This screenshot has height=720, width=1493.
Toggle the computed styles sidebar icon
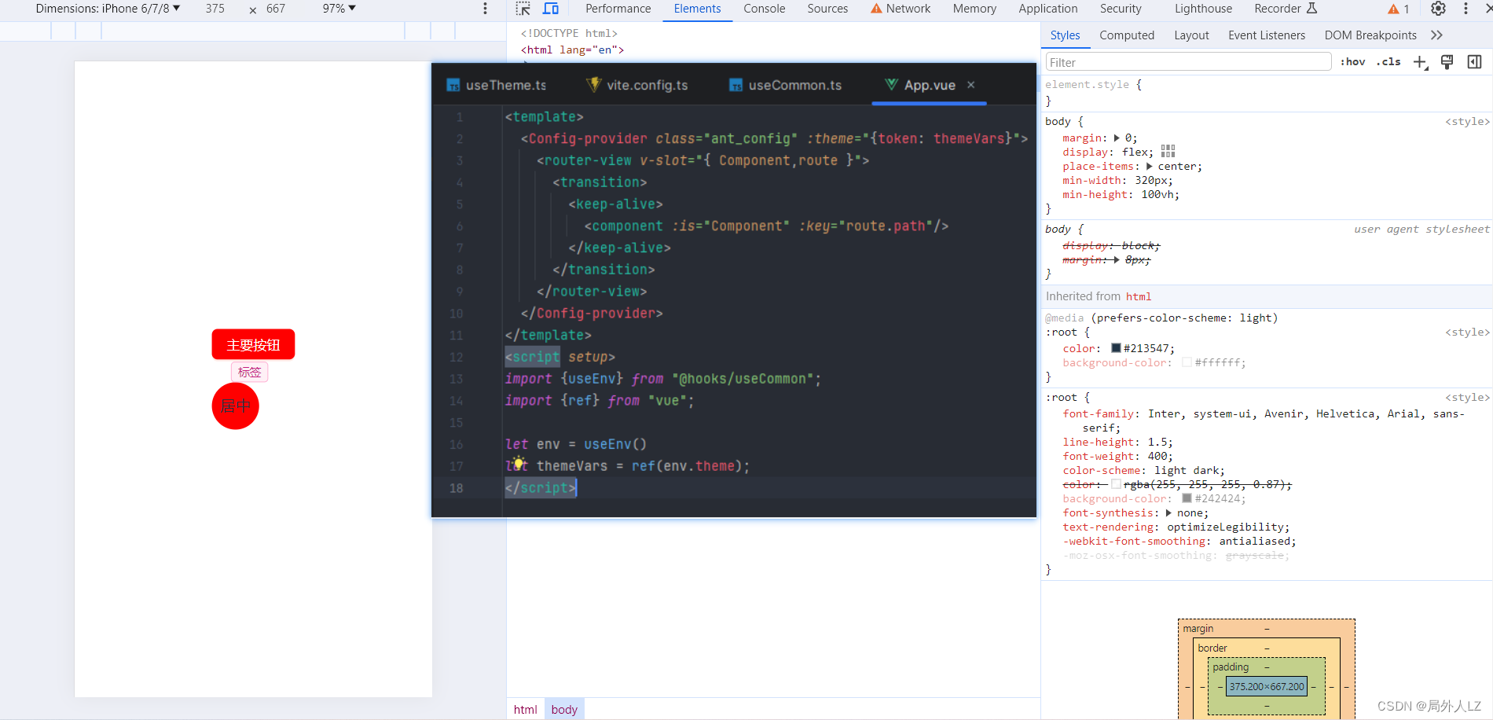coord(1475,62)
